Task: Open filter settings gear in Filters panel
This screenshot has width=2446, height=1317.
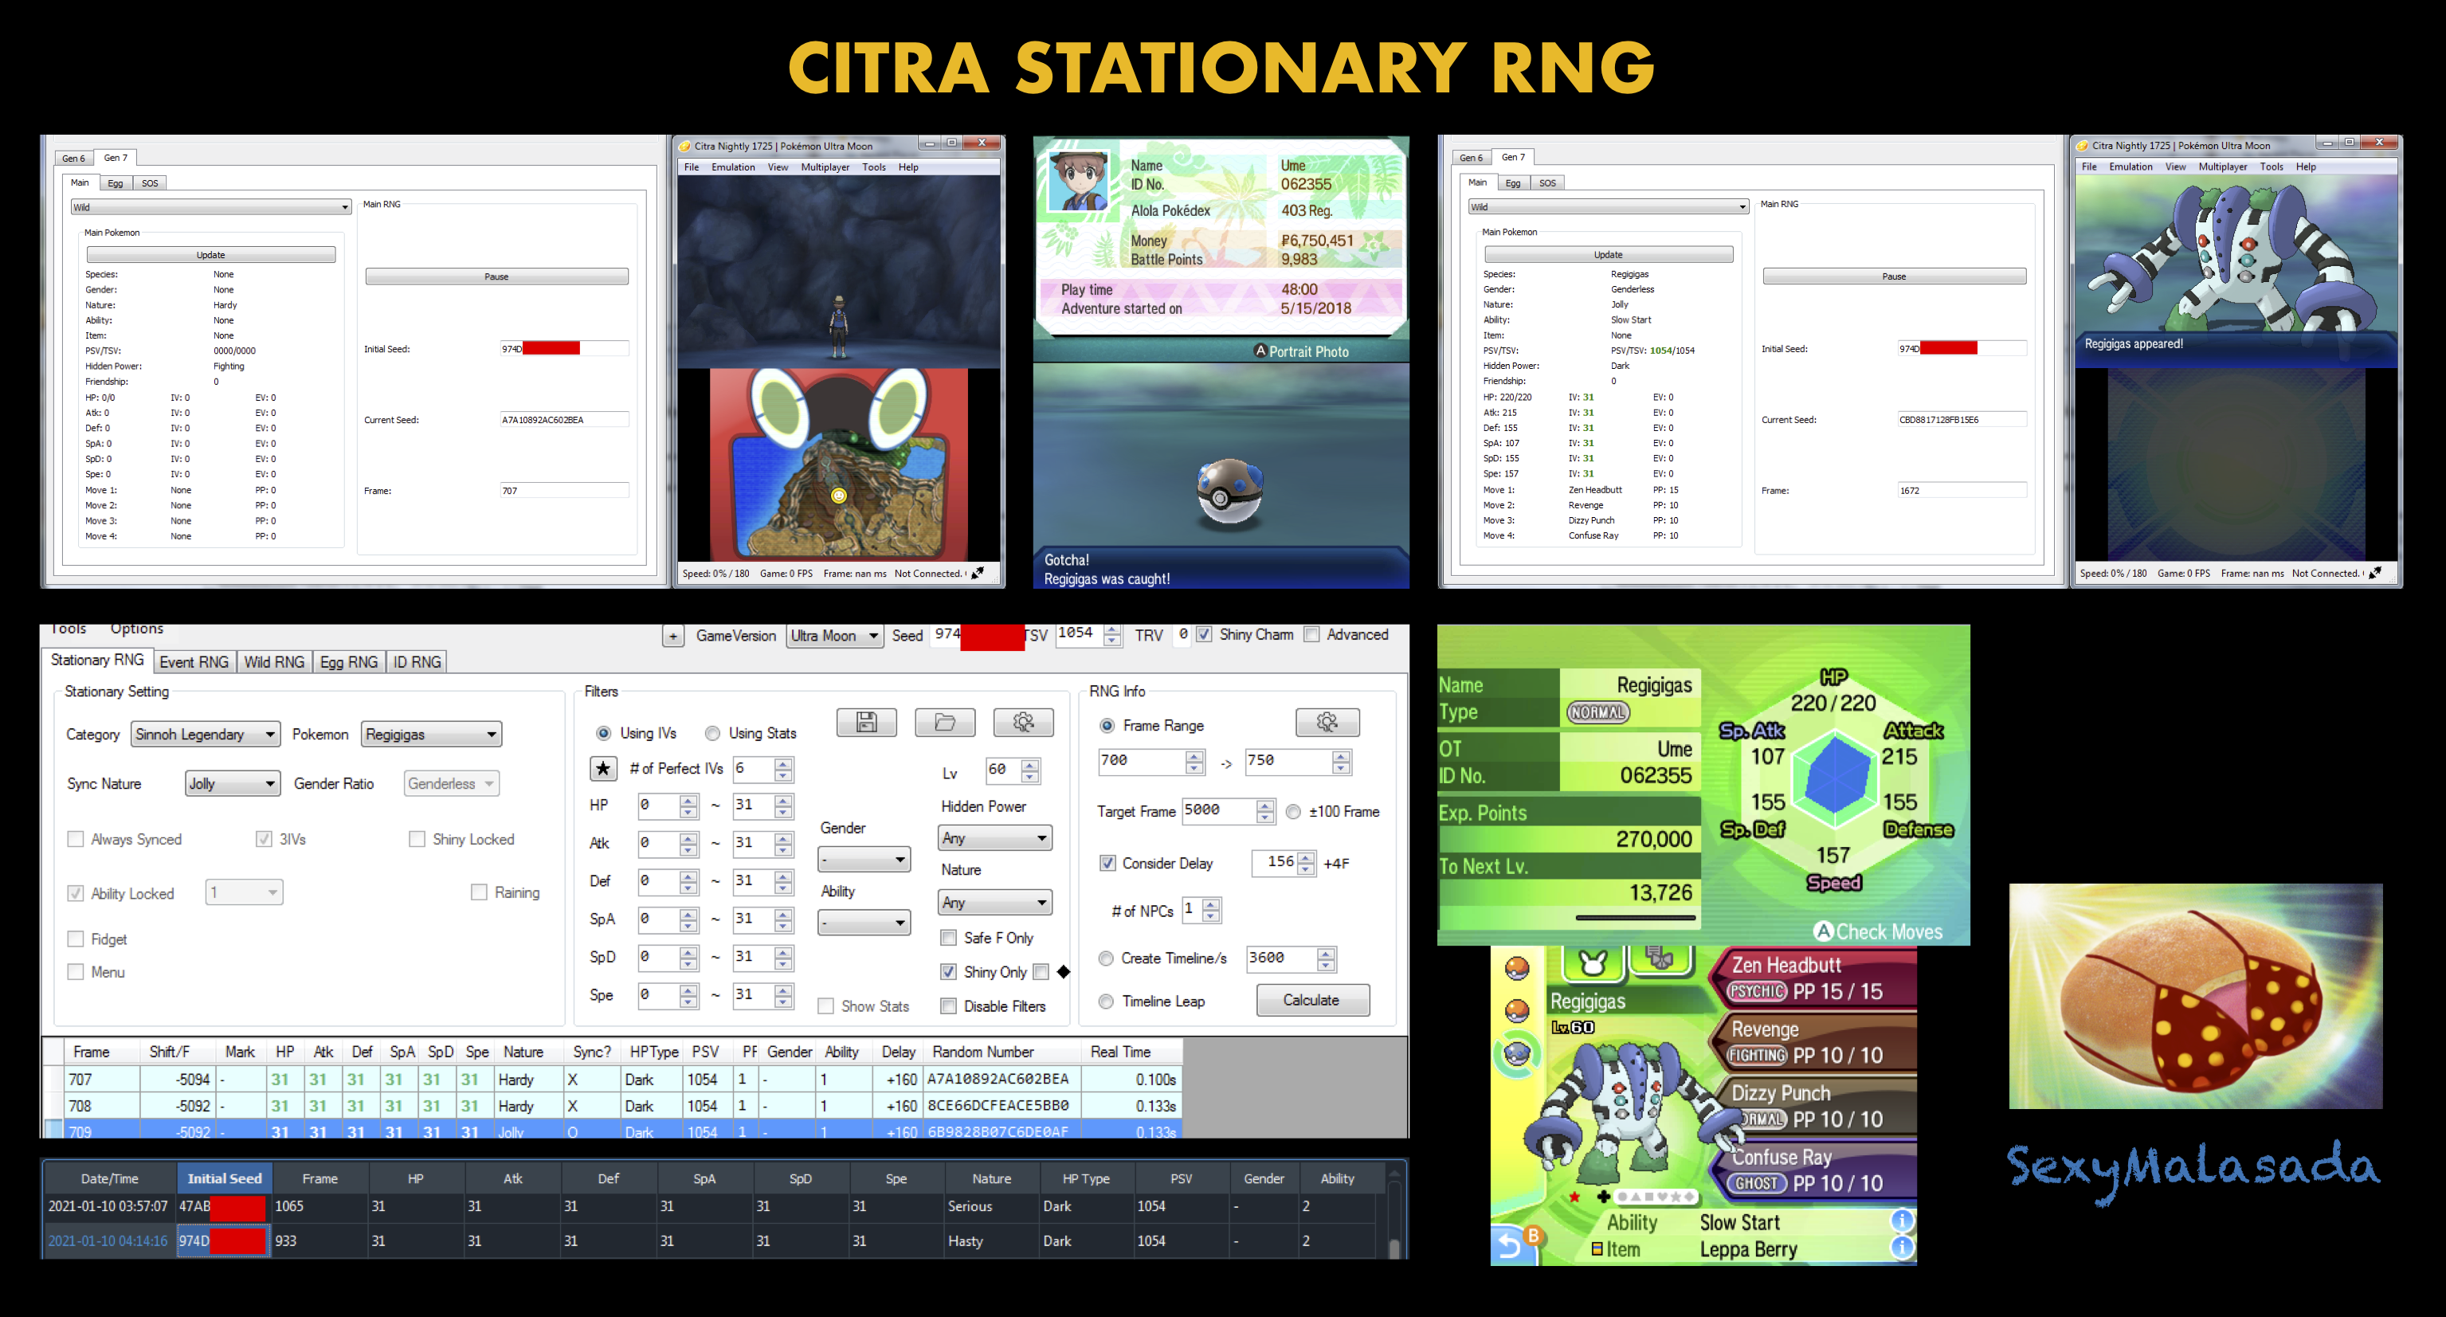Action: (x=1023, y=722)
